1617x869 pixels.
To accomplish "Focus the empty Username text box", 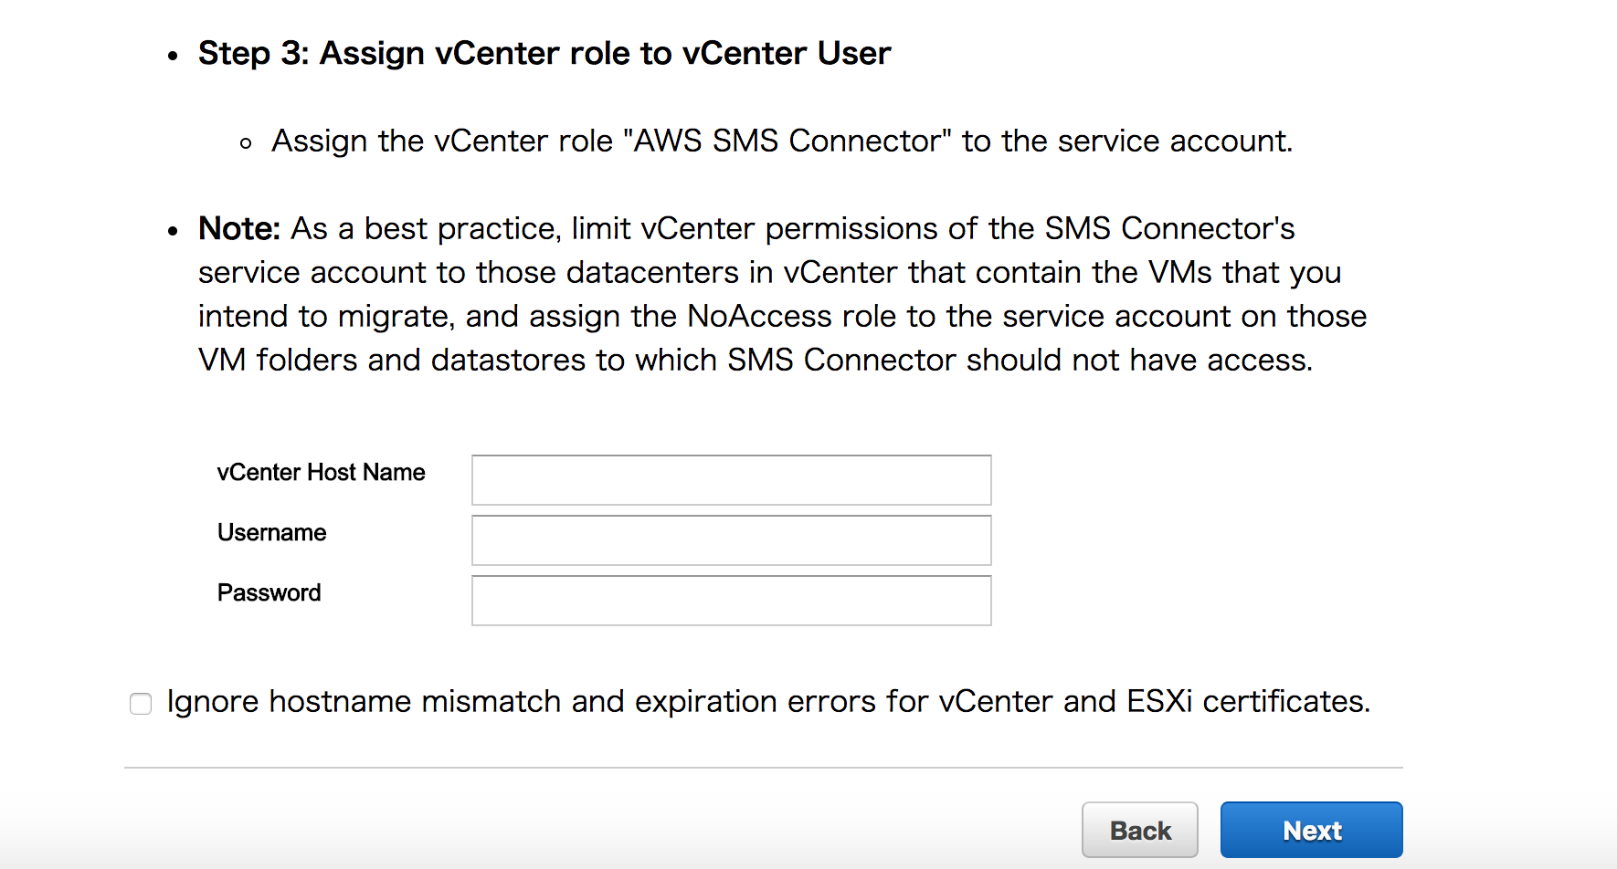I will click(x=729, y=539).
